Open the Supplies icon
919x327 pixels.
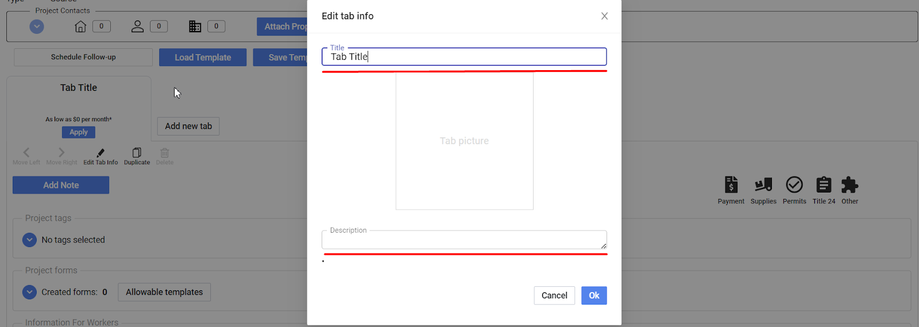coord(763,184)
